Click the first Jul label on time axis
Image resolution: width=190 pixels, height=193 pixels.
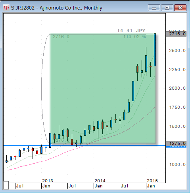20,186
